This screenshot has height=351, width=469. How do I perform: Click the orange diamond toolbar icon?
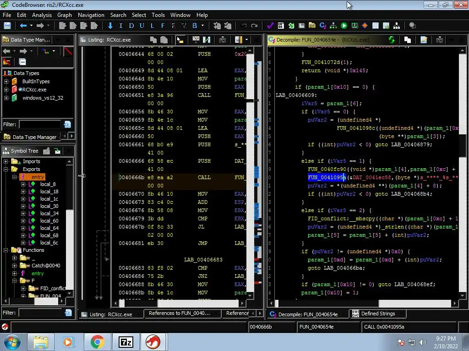click(x=365, y=26)
